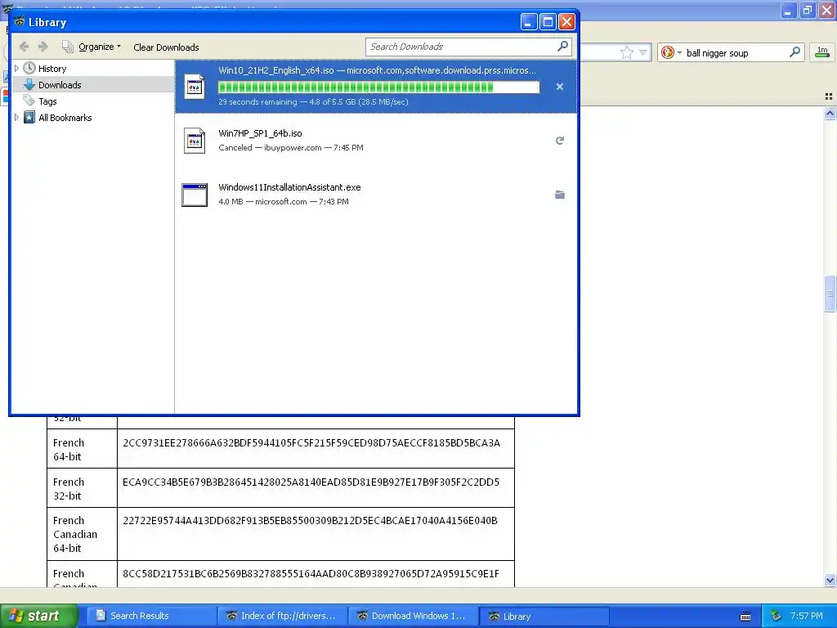Expand the All Bookmarks tree node
Image resolution: width=837 pixels, height=628 pixels.
click(x=16, y=118)
